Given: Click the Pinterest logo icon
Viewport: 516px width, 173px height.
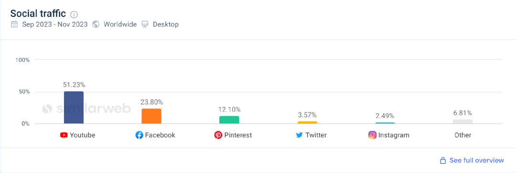Looking at the screenshot, I should click(x=218, y=135).
